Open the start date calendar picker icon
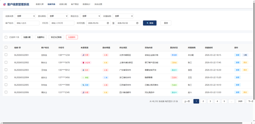This screenshot has height=124, width=255. 108,23
